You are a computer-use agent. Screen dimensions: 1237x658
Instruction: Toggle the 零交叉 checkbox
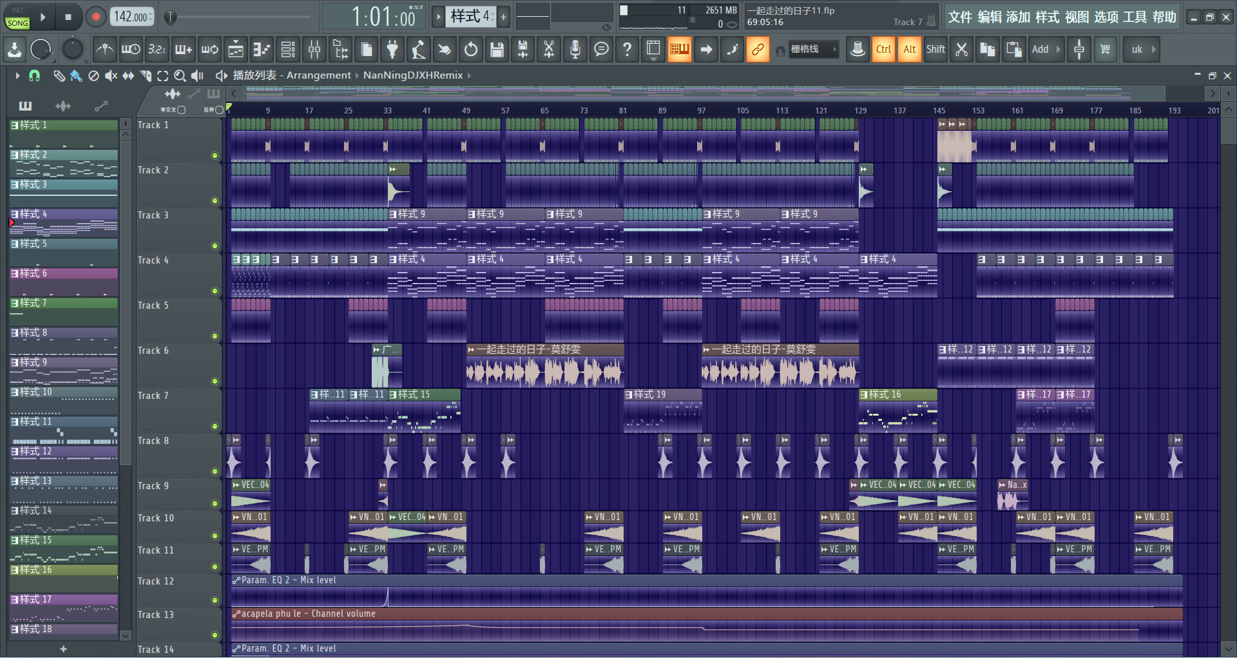pos(182,110)
